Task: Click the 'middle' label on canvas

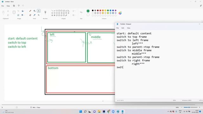Action: (96, 37)
